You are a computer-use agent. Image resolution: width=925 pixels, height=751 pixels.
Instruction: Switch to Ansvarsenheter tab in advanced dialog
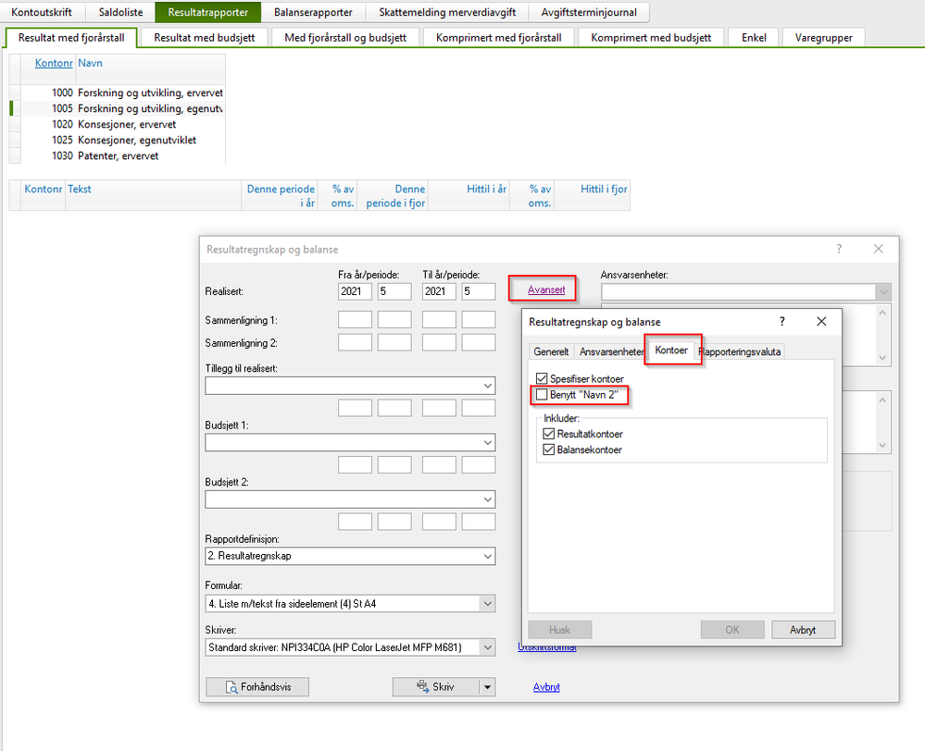(610, 351)
